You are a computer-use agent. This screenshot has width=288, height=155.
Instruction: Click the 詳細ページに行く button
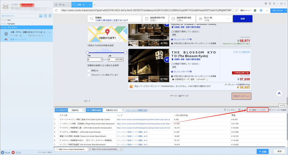pos(258,110)
